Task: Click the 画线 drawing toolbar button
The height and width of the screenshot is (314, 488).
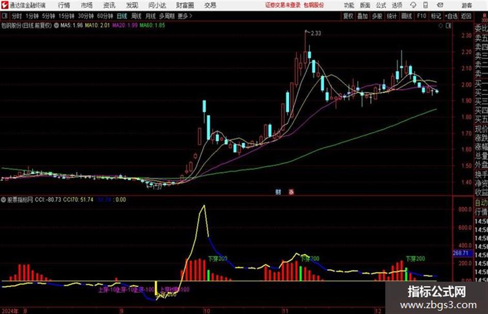Action: (406, 16)
